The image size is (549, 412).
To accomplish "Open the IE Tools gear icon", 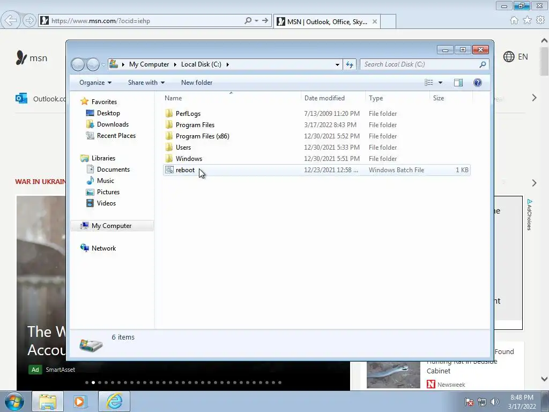I will click(540, 20).
